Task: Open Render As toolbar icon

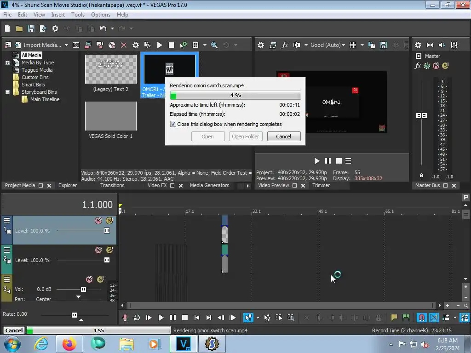Action: point(43,28)
